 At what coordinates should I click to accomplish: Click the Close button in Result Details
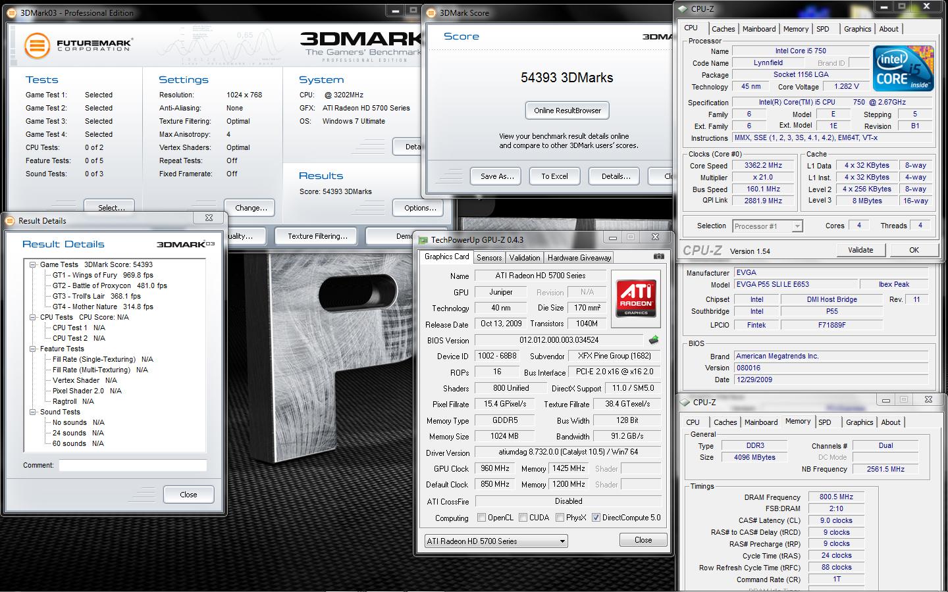point(188,495)
